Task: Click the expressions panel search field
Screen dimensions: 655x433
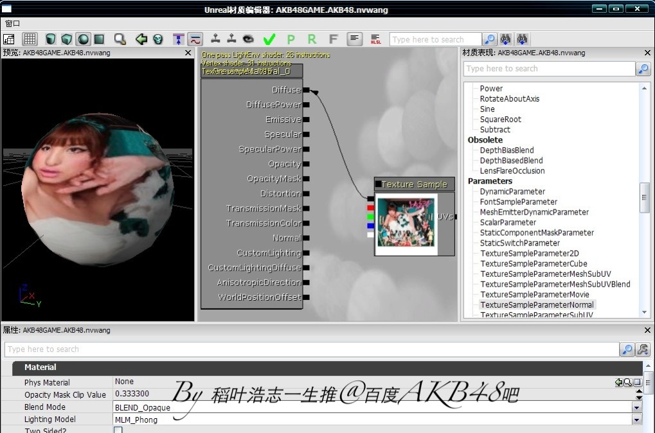Action: pos(550,69)
